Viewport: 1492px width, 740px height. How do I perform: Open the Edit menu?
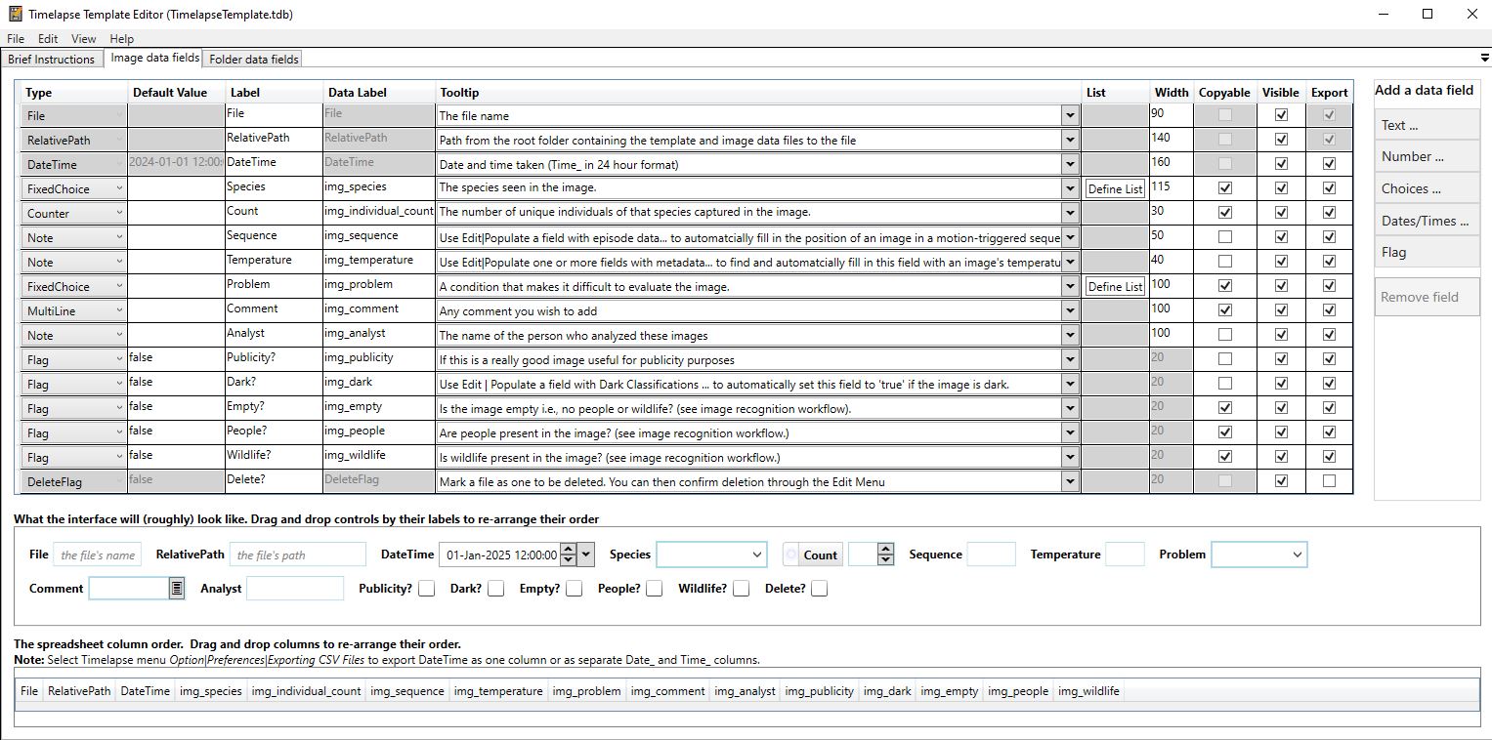(x=48, y=39)
